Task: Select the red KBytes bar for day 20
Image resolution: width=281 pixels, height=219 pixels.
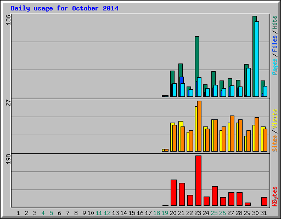Action: pyautogui.click(x=173, y=193)
